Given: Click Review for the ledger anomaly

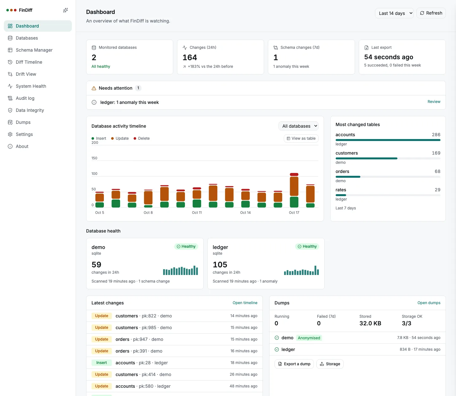Looking at the screenshot, I should point(434,102).
